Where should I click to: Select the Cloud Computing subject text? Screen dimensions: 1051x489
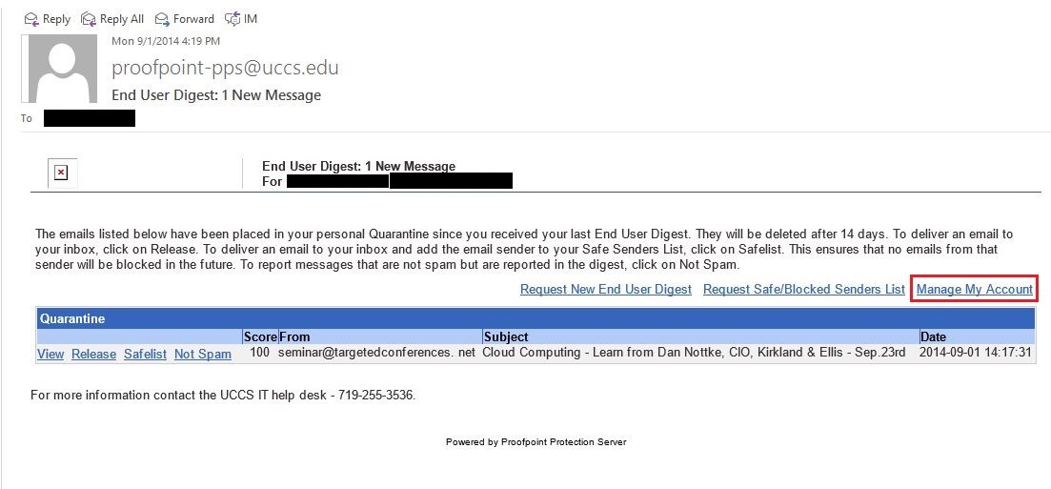pyautogui.click(x=695, y=352)
